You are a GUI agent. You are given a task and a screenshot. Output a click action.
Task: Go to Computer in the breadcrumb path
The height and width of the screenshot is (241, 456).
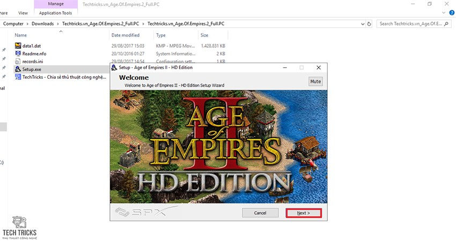(x=13, y=24)
